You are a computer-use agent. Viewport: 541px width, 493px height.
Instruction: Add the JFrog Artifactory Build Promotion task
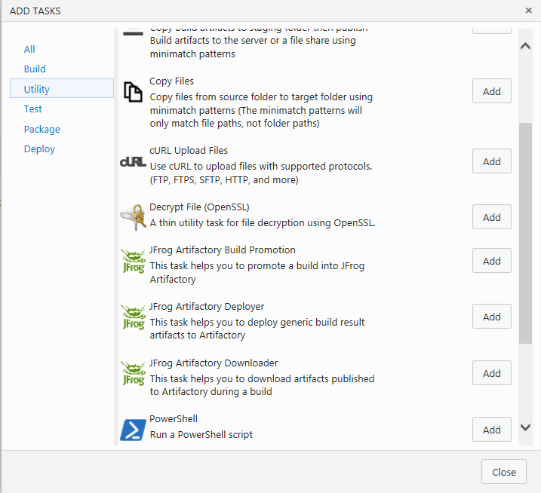[x=492, y=261]
